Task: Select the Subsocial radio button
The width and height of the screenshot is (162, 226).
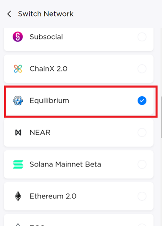Action: point(142,37)
